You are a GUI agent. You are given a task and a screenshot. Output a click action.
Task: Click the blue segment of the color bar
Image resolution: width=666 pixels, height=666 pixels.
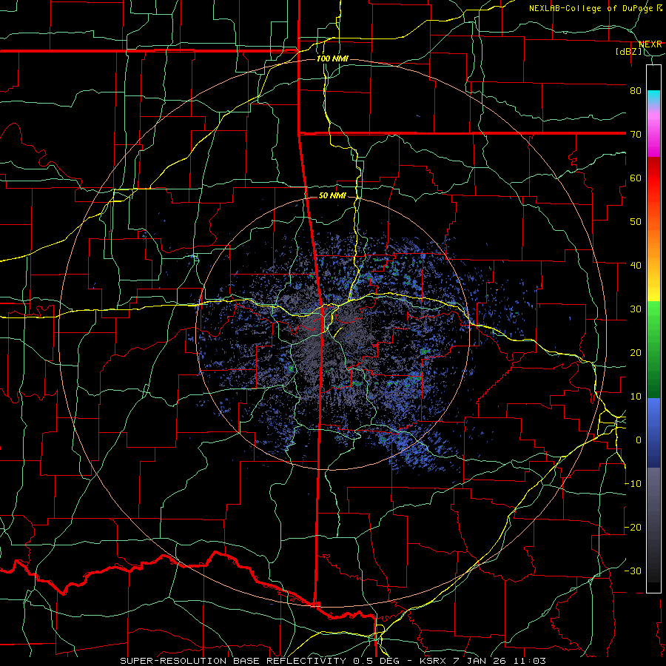click(653, 433)
